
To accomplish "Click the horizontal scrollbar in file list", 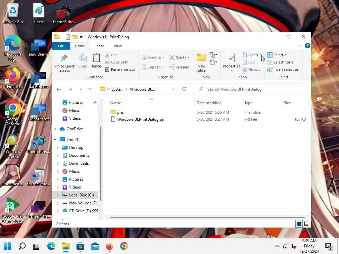I will point(207,217).
